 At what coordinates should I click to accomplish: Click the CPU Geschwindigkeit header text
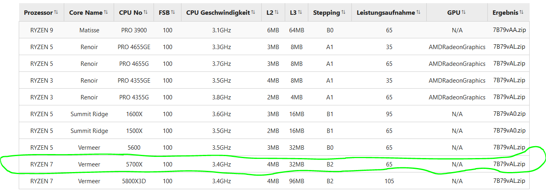click(x=218, y=12)
